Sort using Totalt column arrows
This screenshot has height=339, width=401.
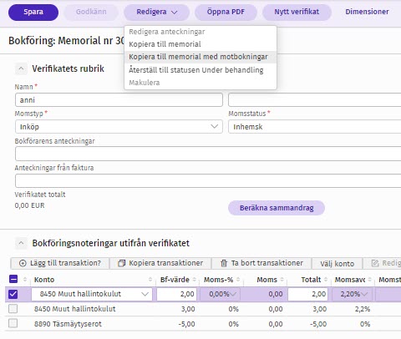pos(326,280)
